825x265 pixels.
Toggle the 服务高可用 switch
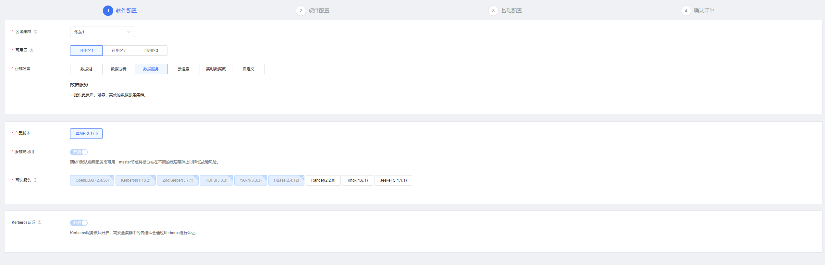tap(79, 152)
